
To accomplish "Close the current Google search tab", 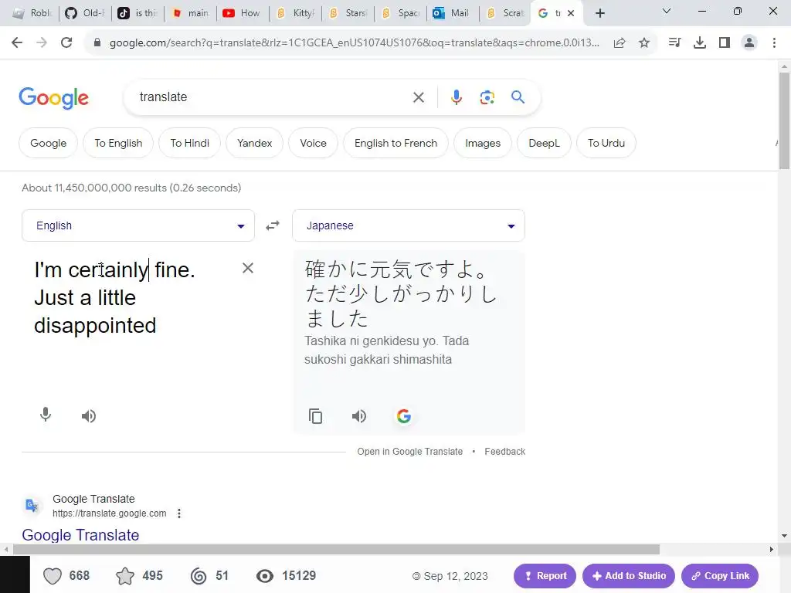I will click(571, 13).
